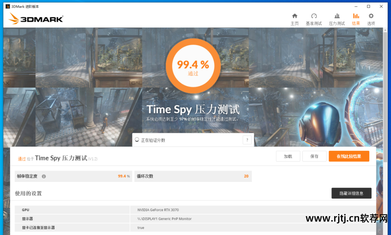
Task: Switch to the 结果 tab label
Action: coord(356,24)
